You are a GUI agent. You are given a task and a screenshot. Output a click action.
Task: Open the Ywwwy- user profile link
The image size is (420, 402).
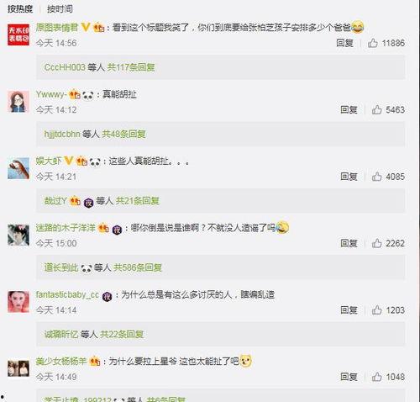tap(50, 94)
